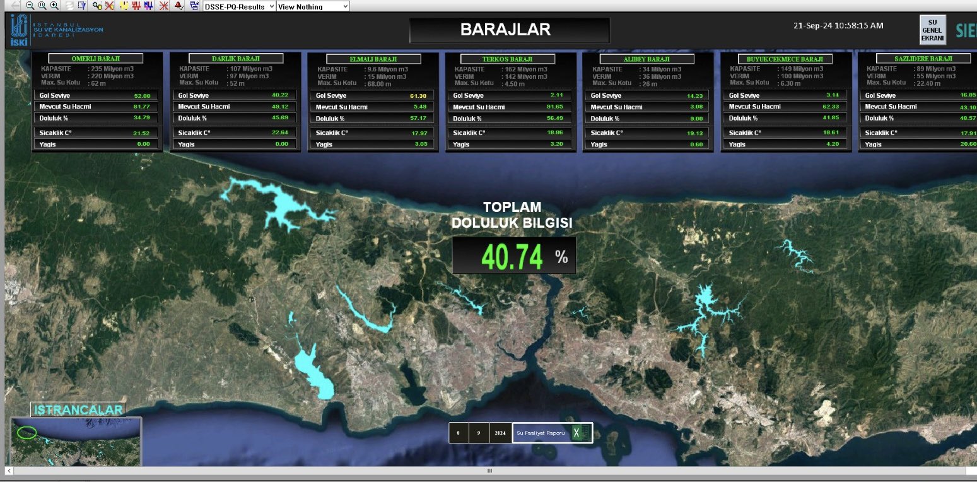Screen dimensions: 977x482
Task: Click Alibey Gol Seviye value 14.23
Action: click(x=695, y=96)
